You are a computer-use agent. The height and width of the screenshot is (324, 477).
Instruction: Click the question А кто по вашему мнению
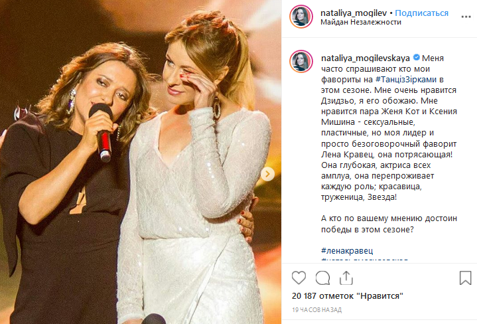(389, 224)
